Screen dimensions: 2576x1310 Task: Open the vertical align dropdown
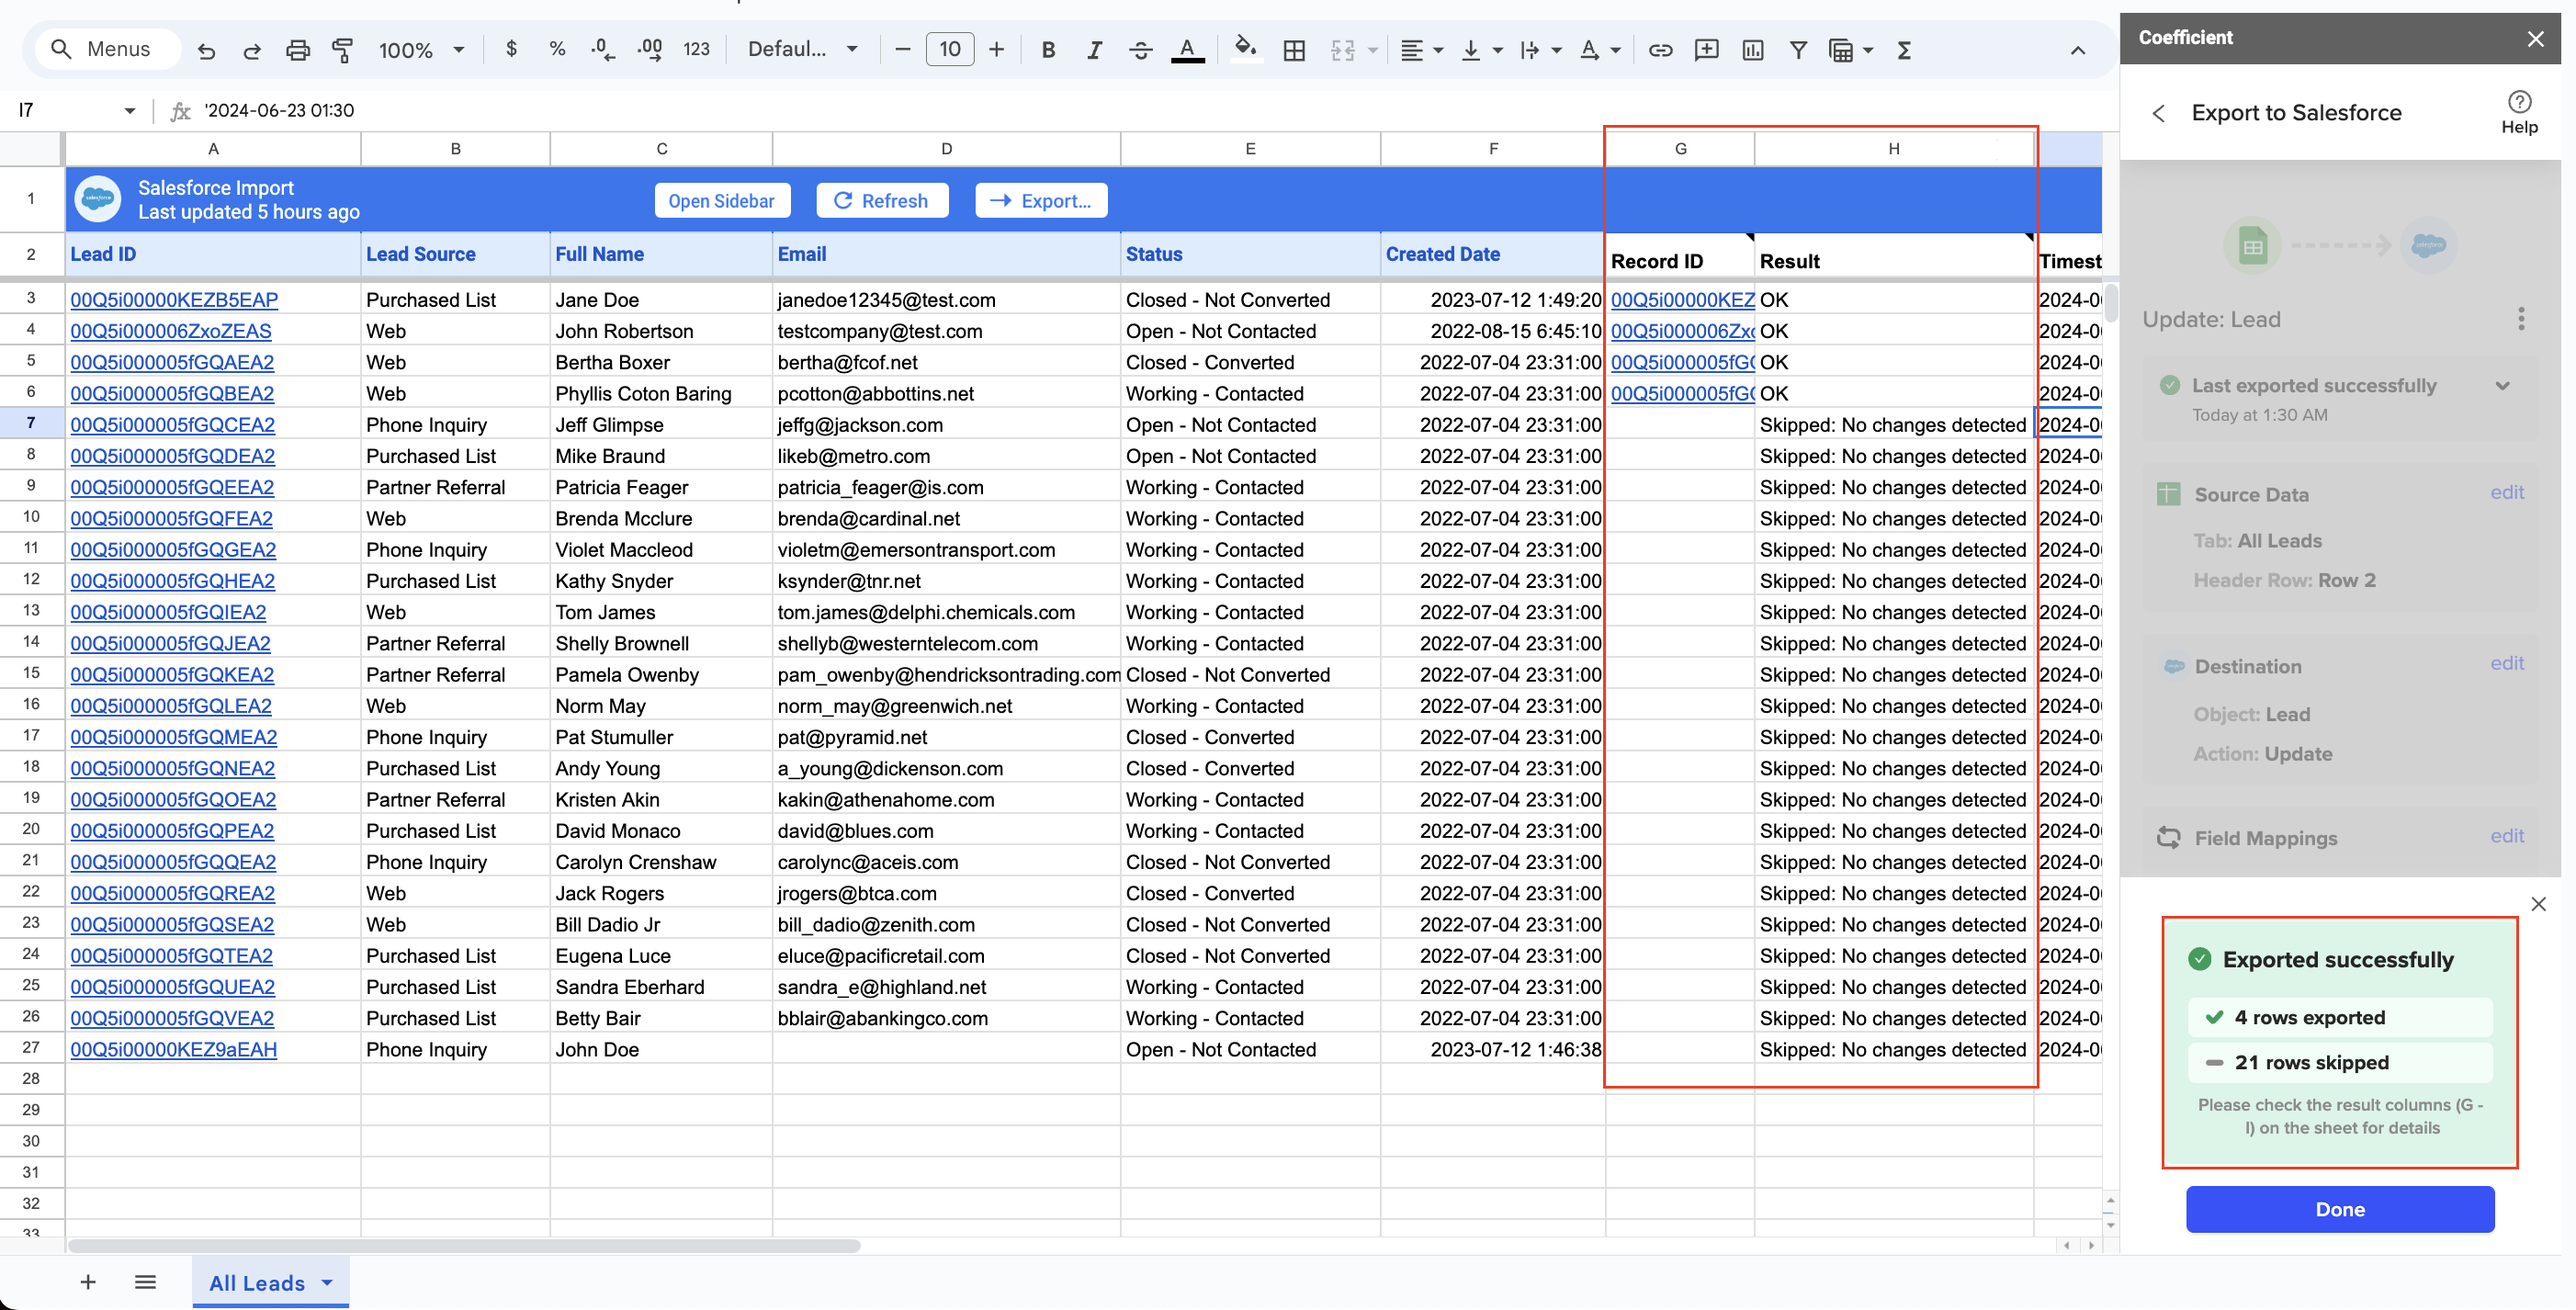pyautogui.click(x=1481, y=49)
